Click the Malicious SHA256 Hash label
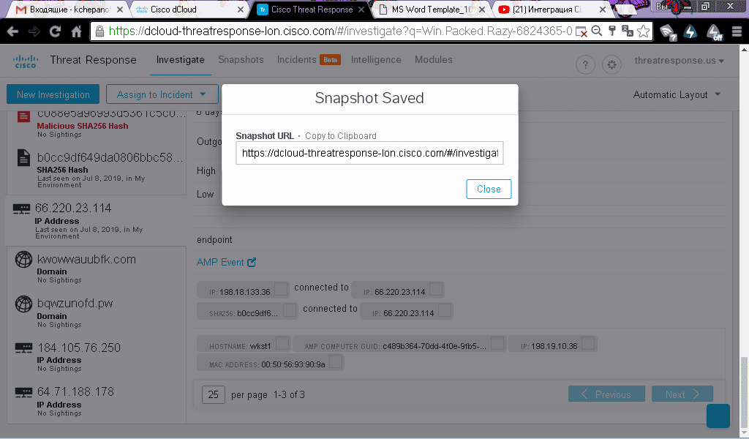This screenshot has width=749, height=439. [83, 126]
